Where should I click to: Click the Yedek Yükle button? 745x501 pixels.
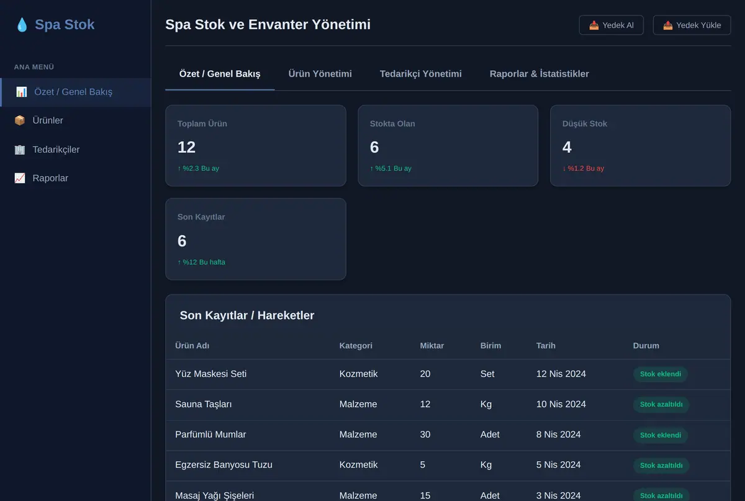[692, 25]
